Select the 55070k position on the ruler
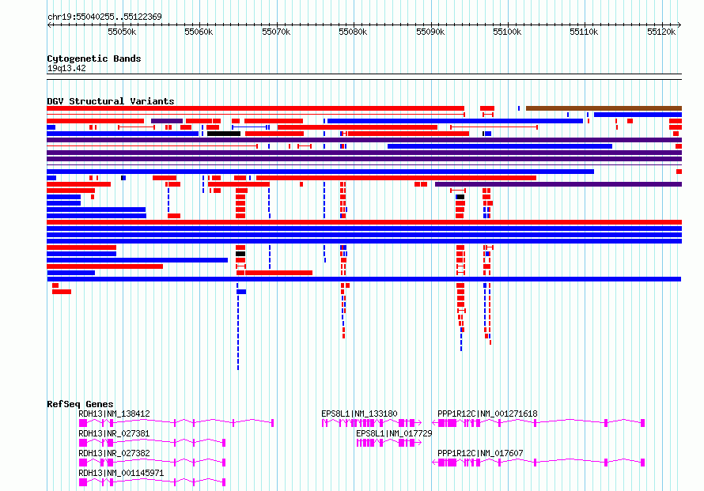Image resolution: width=704 pixels, height=491 pixels. pyautogui.click(x=276, y=32)
